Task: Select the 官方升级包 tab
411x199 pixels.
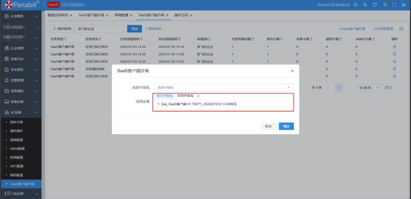Action: click(165, 96)
